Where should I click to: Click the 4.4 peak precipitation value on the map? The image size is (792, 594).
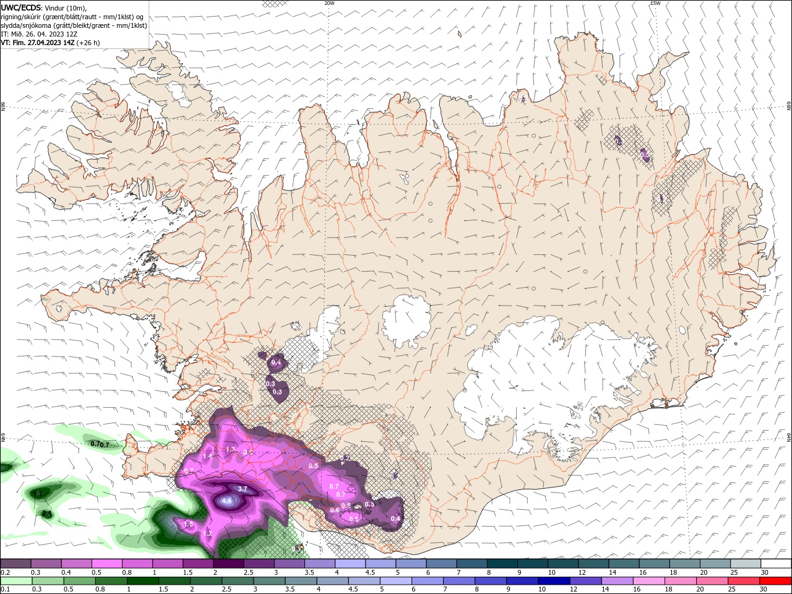(226, 501)
